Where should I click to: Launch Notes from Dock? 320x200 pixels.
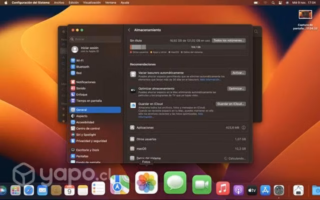[83, 190]
